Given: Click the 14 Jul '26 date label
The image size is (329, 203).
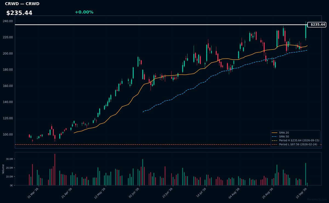Looking at the screenshot, I should [x=201, y=193].
